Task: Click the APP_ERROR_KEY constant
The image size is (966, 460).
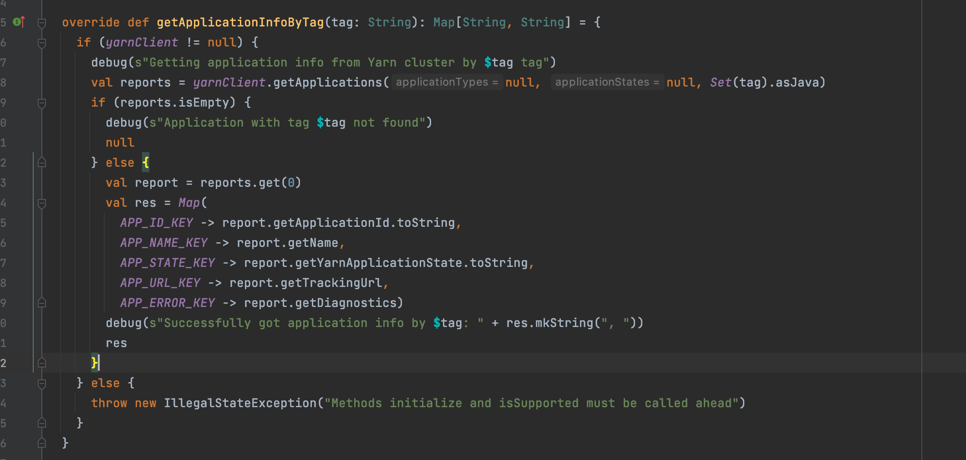Action: click(x=168, y=303)
